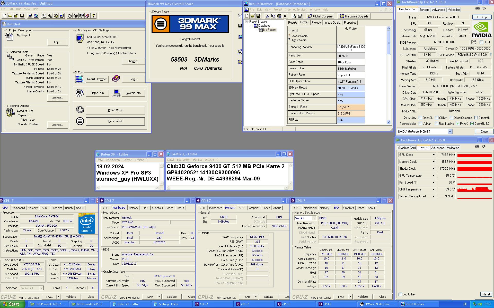The height and width of the screenshot is (308, 494).
Task: Open Slot #2 dropdown in CPU-Z SPD
Action: pyautogui.click(x=314, y=218)
